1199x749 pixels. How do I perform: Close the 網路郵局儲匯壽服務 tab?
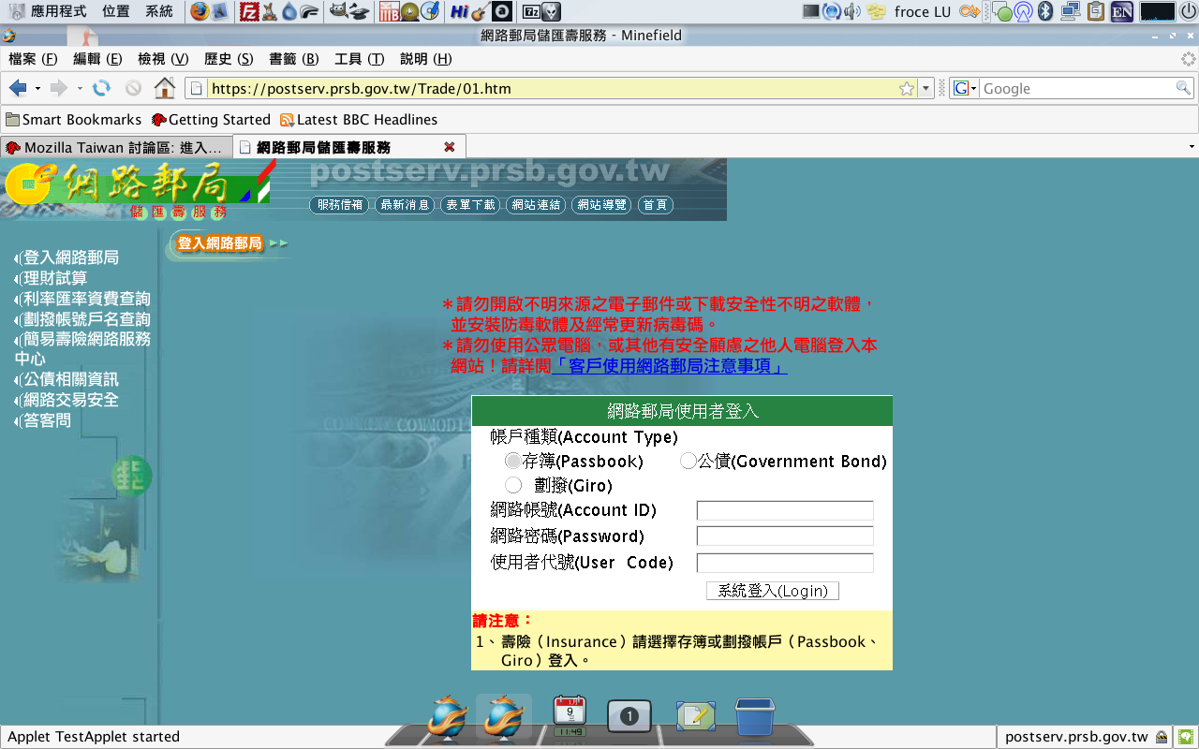tap(450, 147)
